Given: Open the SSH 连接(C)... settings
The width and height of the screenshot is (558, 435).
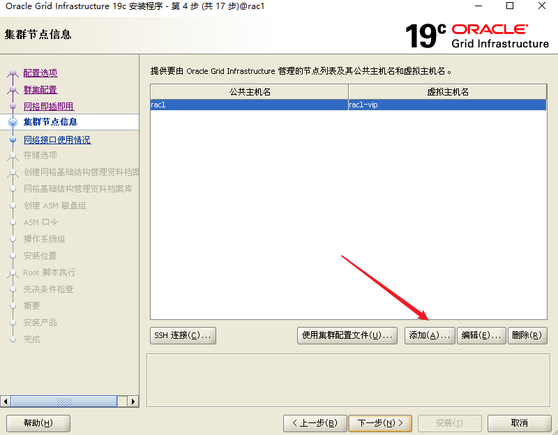Looking at the screenshot, I should click(x=183, y=335).
